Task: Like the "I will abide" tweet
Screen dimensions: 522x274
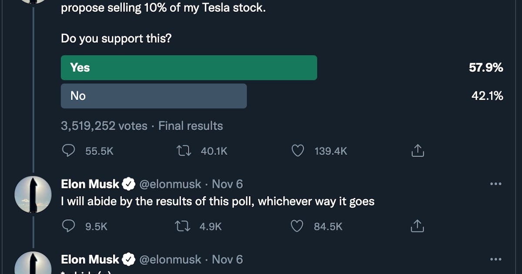Action: pos(297,226)
